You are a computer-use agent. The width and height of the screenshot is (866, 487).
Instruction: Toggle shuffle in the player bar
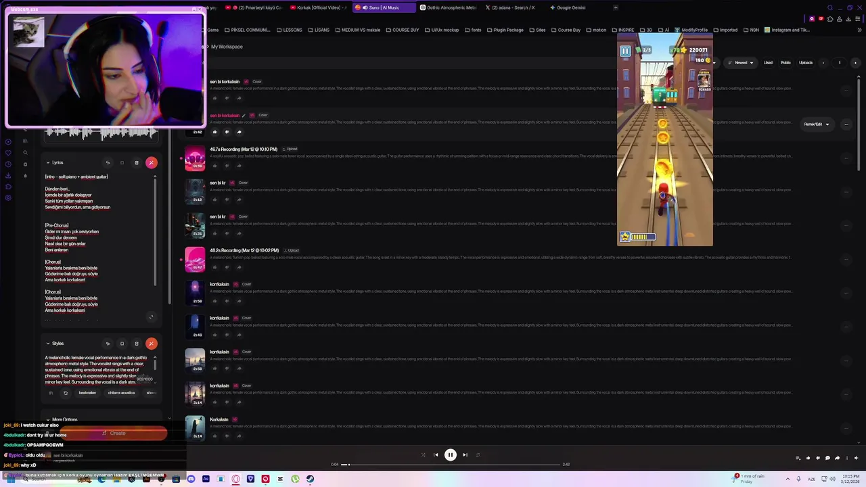click(424, 455)
